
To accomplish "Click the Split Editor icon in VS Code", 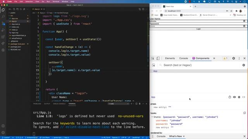I will pos(143,9).
